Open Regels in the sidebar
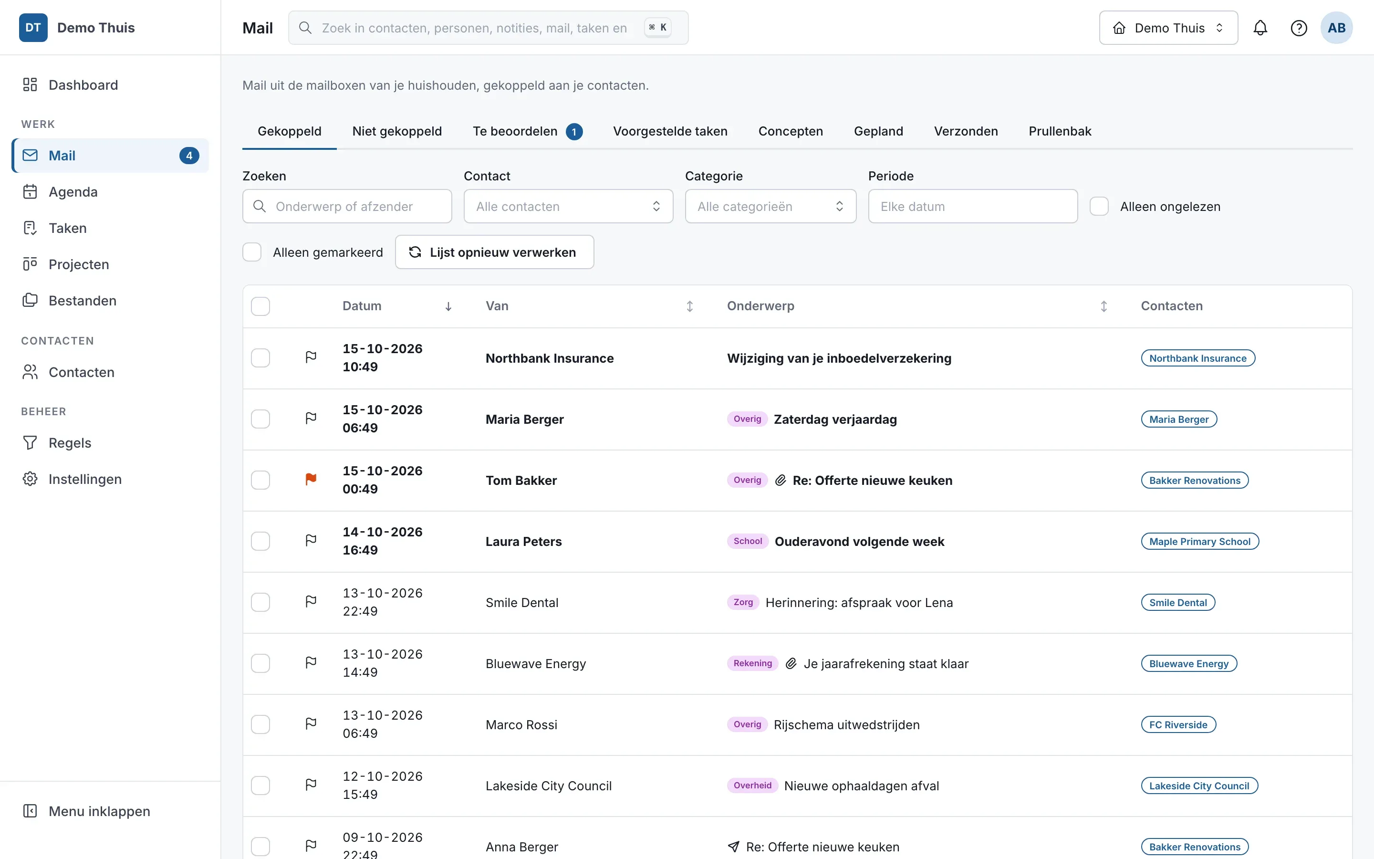Image resolution: width=1374 pixels, height=859 pixels. 110,442
